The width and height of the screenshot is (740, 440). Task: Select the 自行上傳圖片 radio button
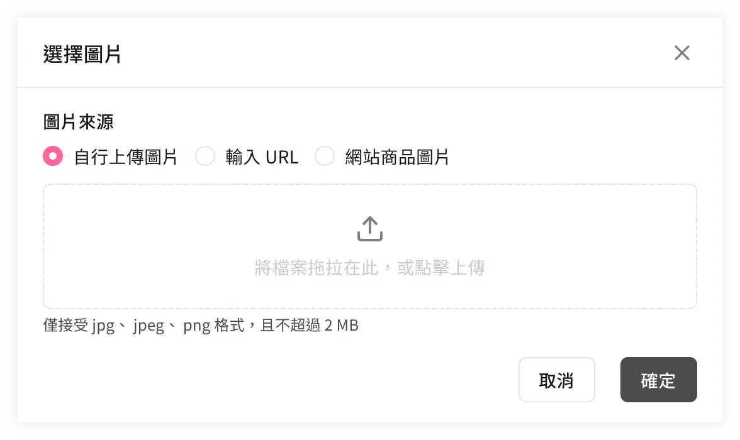tap(53, 156)
